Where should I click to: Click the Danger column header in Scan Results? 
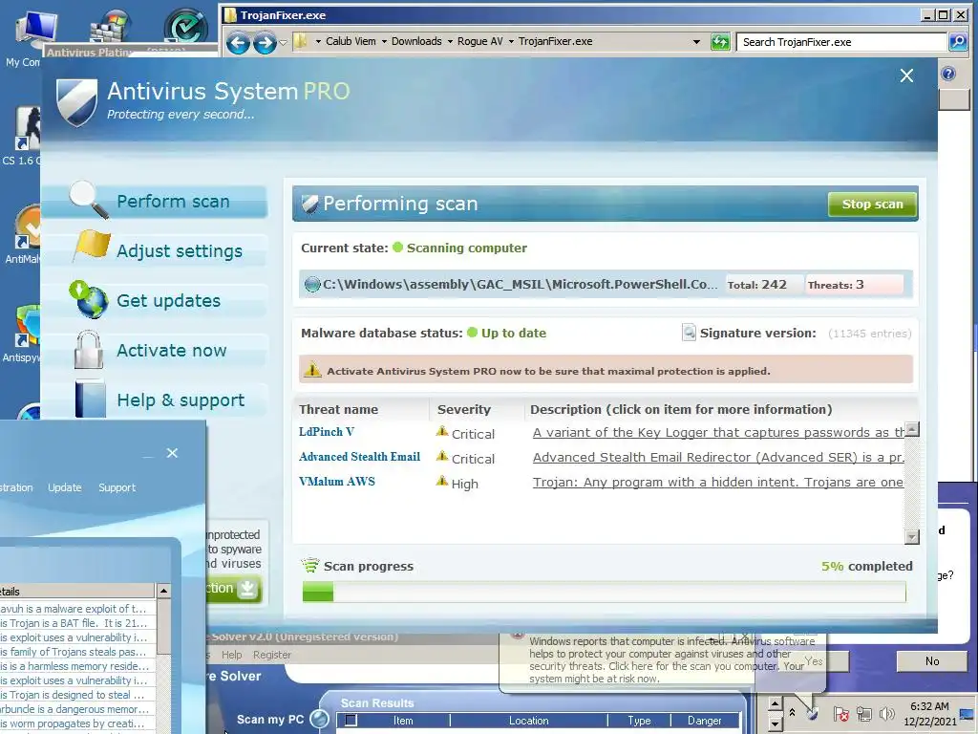click(704, 721)
